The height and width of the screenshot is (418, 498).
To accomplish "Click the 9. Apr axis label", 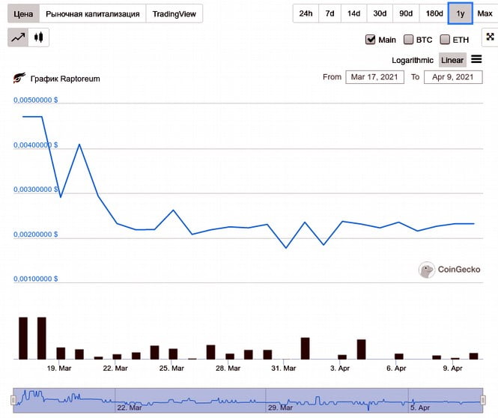I will tap(452, 369).
